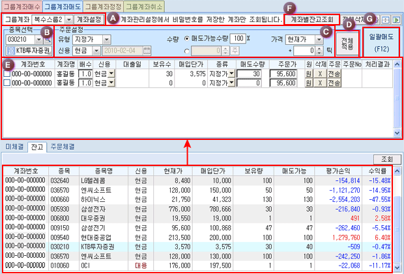This screenshot has width=404, height=274.
Task: Click the KTB투자증권 stock info icon
Action: point(8,50)
